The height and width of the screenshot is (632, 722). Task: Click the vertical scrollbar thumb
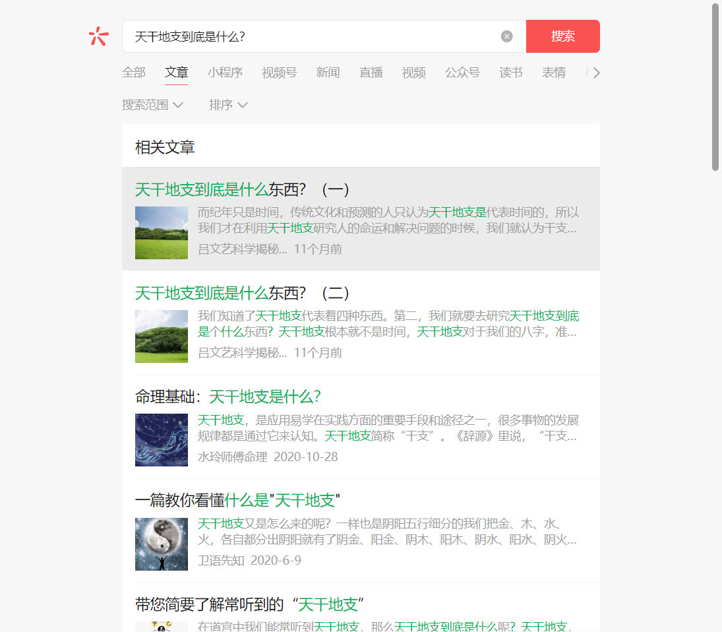point(715,86)
